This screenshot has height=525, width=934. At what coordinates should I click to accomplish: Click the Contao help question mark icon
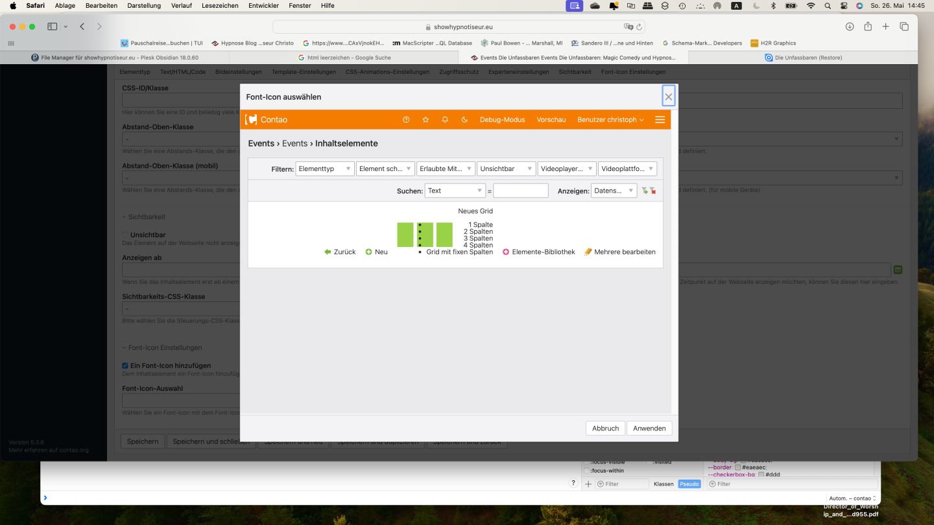(406, 120)
